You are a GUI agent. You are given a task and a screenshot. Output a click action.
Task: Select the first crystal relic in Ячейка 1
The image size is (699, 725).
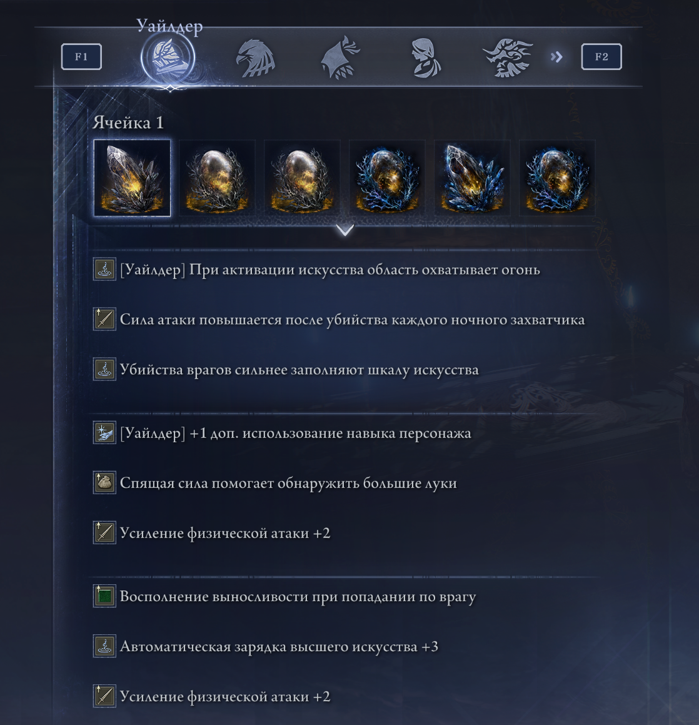(x=132, y=178)
